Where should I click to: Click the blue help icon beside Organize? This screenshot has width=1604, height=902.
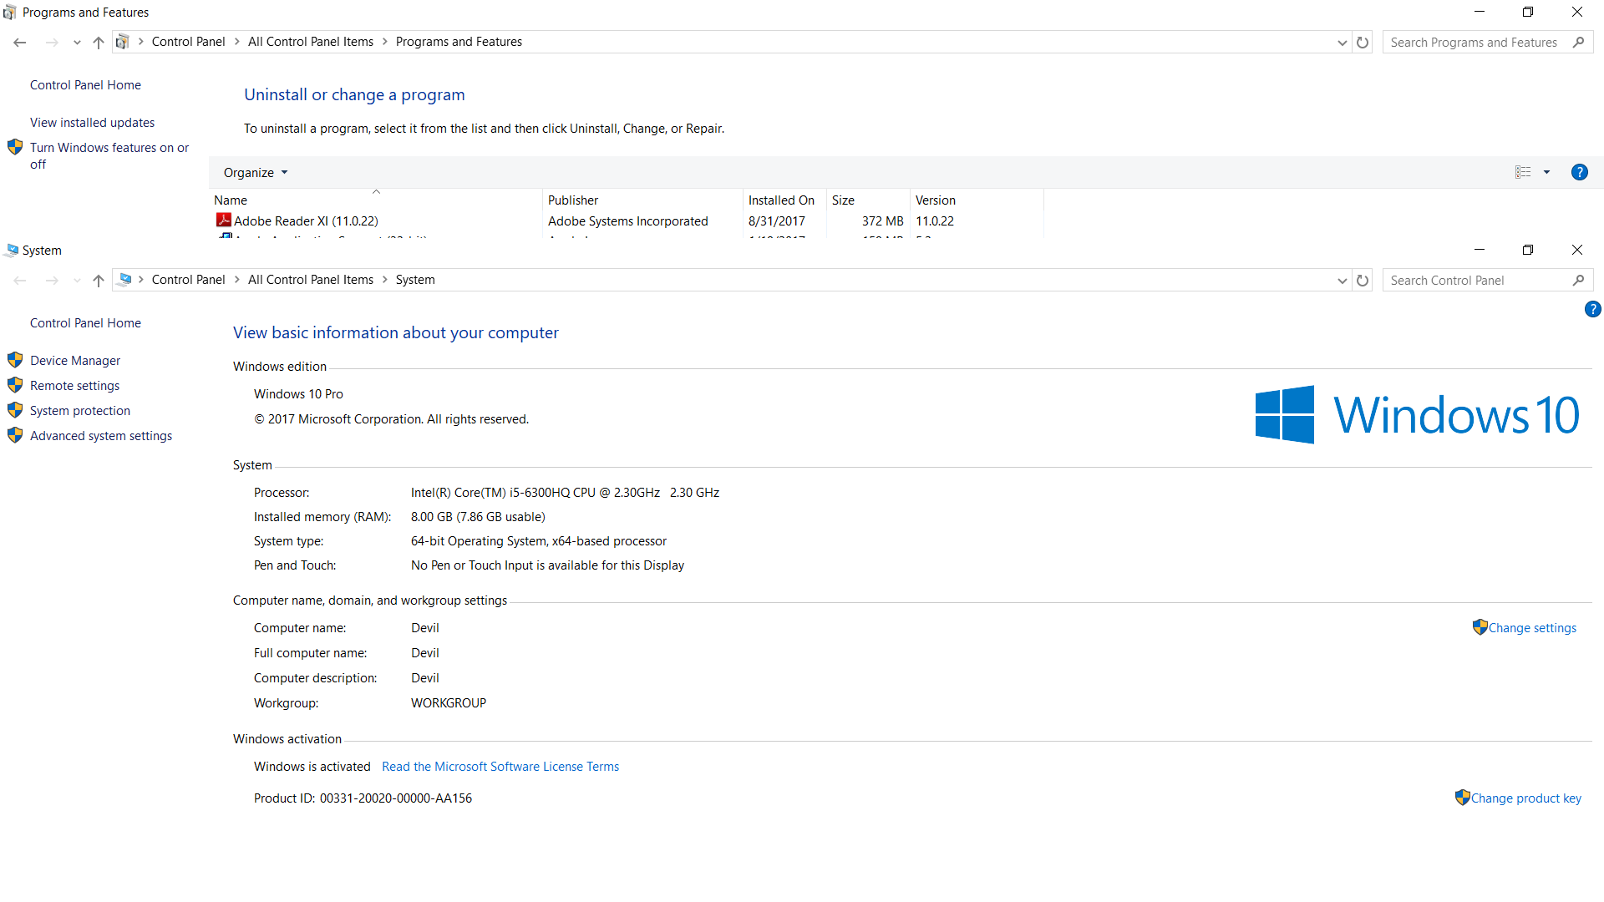click(1579, 172)
